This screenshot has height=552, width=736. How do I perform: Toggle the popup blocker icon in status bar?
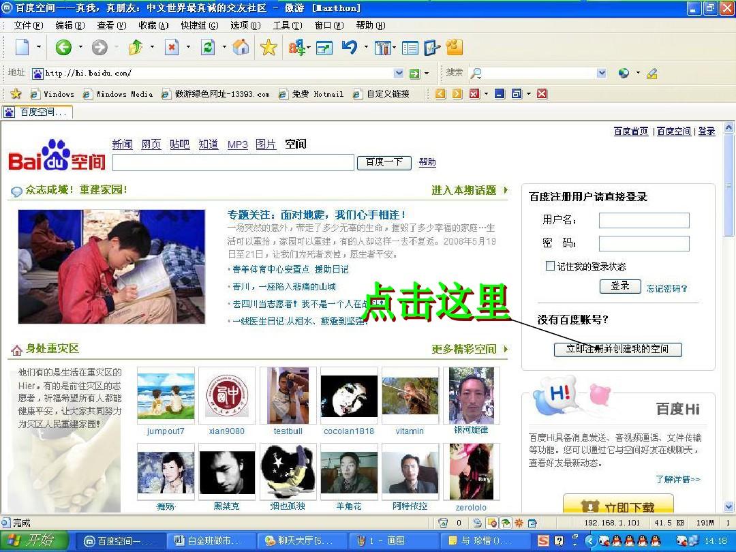tap(492, 523)
